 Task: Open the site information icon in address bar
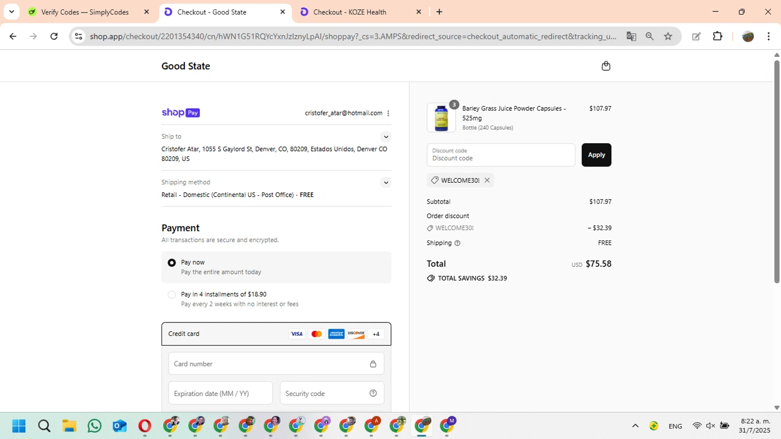(79, 36)
